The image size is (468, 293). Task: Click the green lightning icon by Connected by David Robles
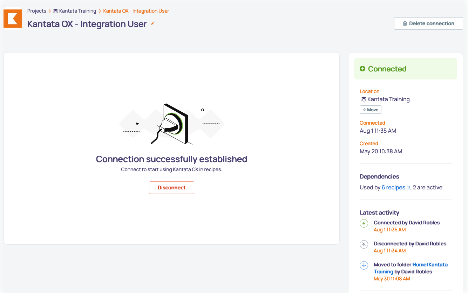[x=364, y=223]
